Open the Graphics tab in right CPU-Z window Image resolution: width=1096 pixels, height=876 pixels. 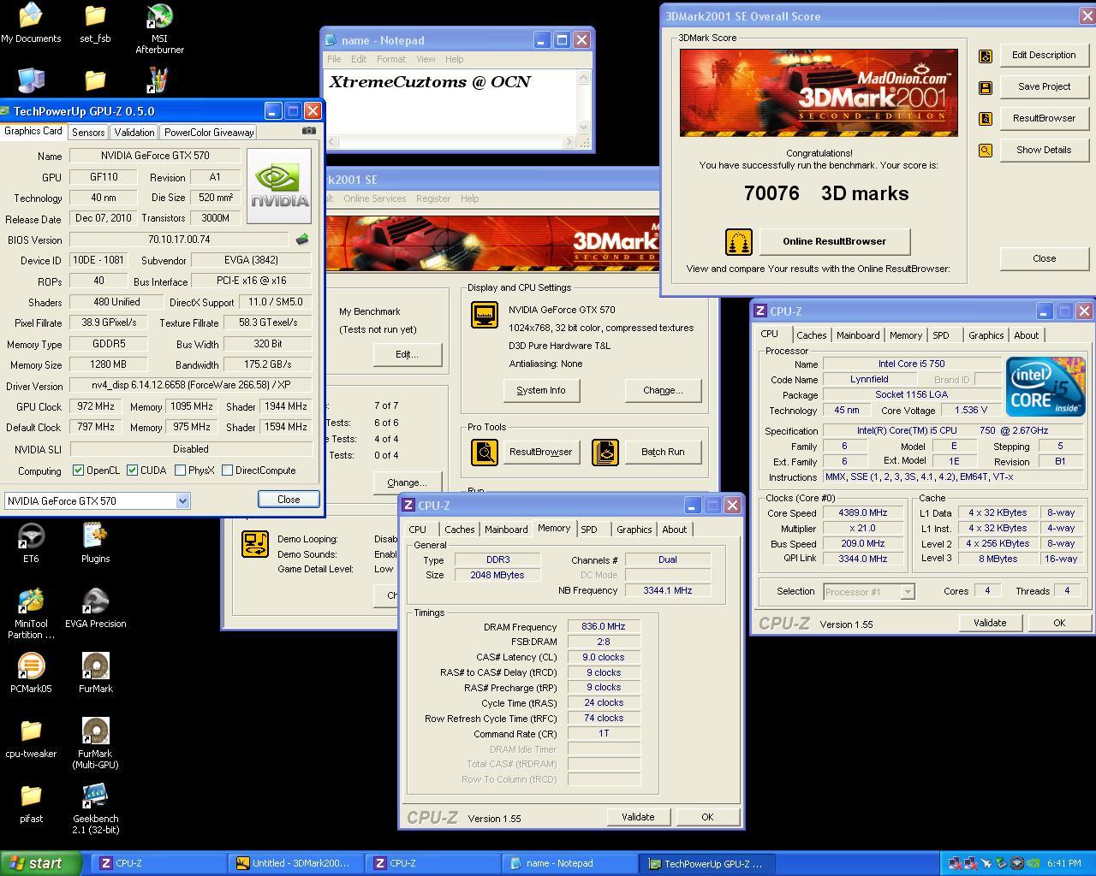pos(986,335)
